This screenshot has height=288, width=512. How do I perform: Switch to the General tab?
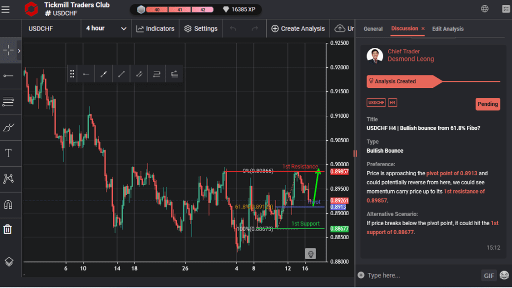373,29
